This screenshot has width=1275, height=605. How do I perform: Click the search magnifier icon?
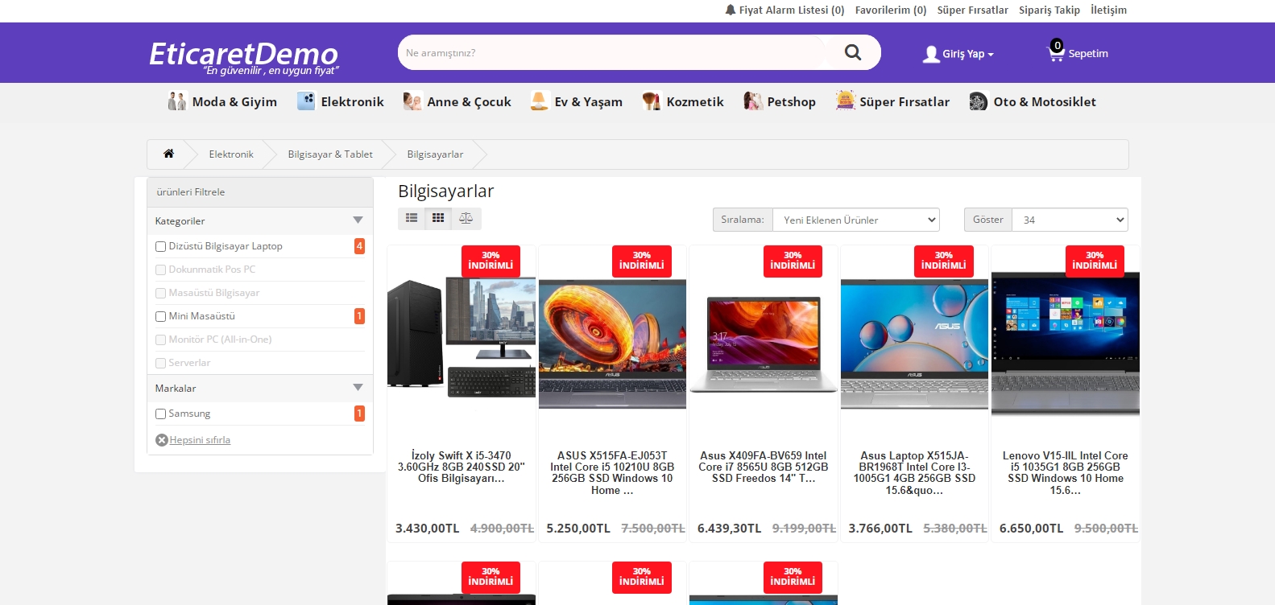pyautogui.click(x=852, y=52)
